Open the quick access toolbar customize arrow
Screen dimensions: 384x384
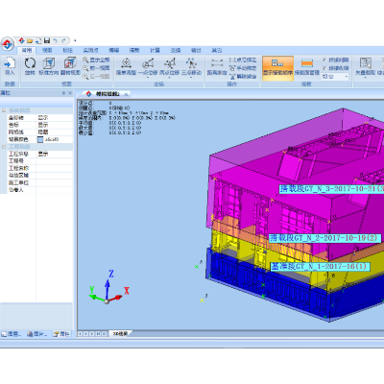[x=75, y=40]
